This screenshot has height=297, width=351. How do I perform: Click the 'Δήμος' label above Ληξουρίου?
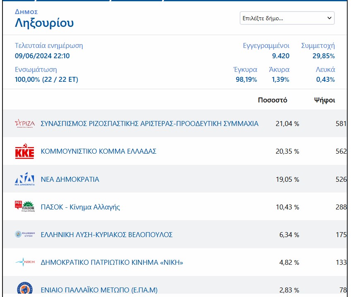click(x=26, y=12)
